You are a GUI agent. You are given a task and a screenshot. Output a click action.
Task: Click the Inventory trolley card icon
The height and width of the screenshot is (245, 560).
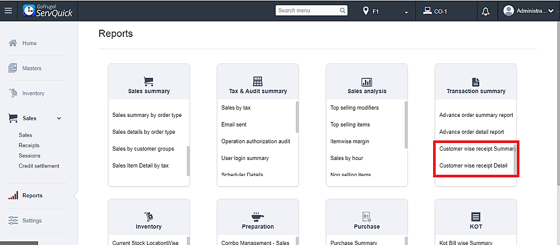148,216
